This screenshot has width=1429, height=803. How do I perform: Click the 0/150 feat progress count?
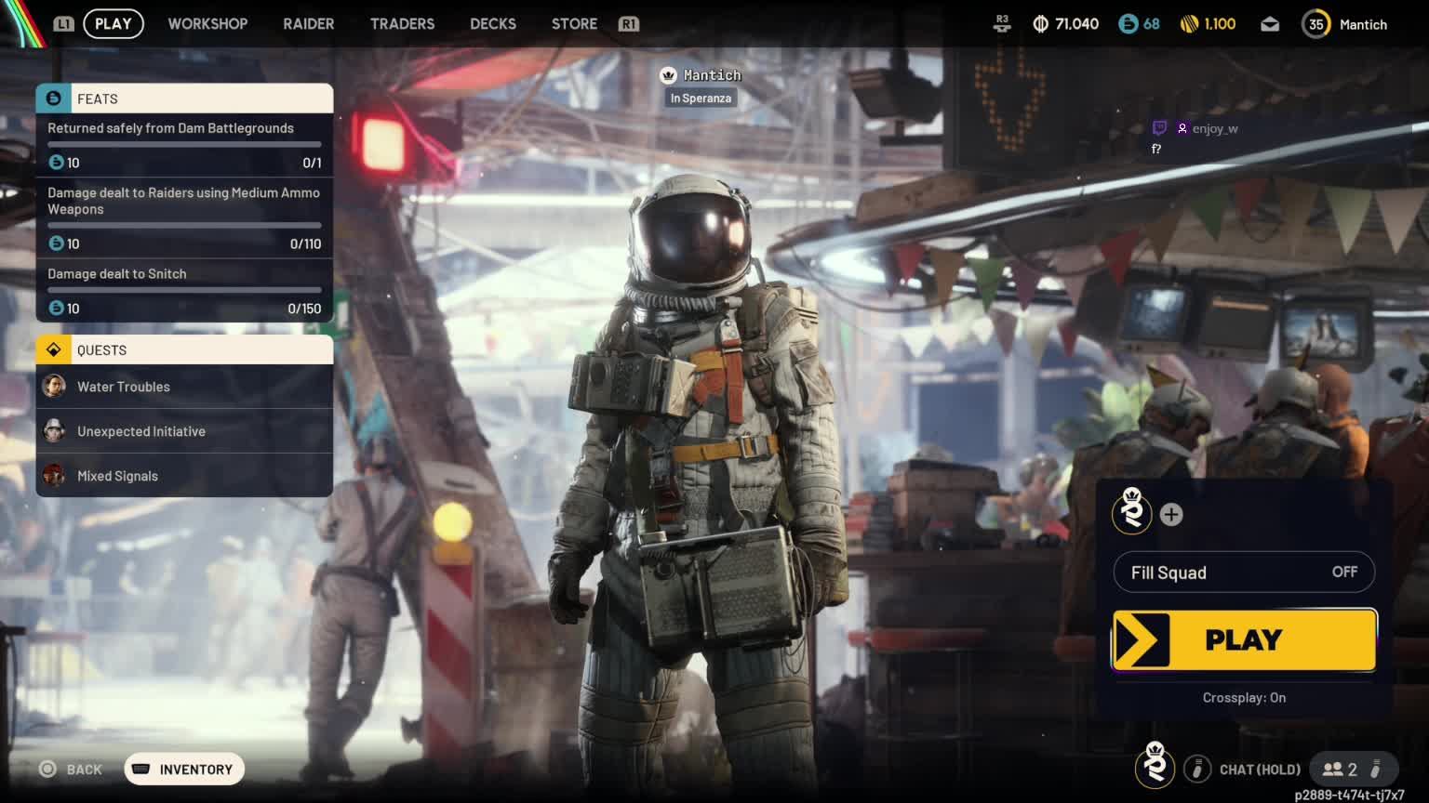[304, 309]
